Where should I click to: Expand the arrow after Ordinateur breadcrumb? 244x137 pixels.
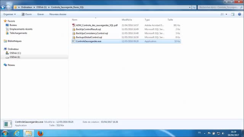34,7
